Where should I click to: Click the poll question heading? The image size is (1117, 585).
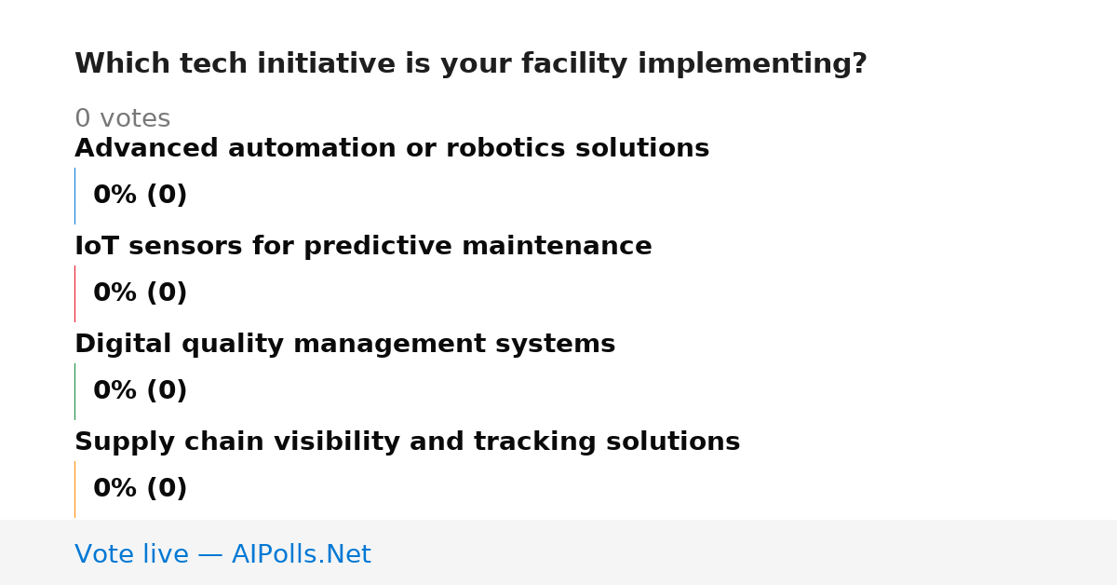pos(470,64)
